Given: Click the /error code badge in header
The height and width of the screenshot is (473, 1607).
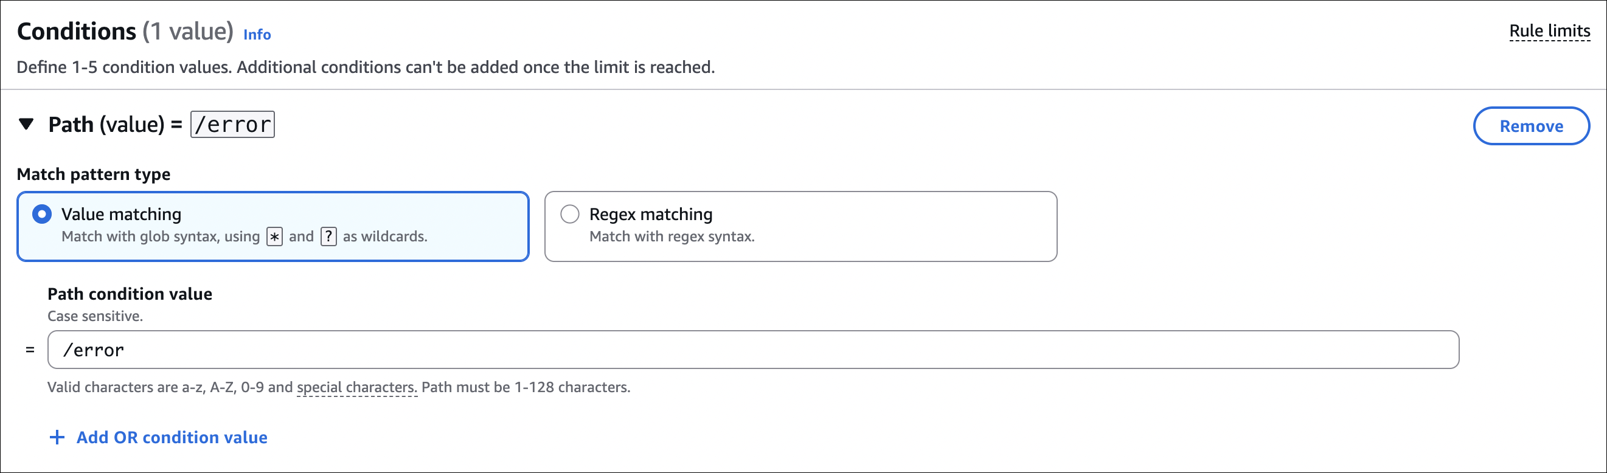Looking at the screenshot, I should [x=233, y=125].
